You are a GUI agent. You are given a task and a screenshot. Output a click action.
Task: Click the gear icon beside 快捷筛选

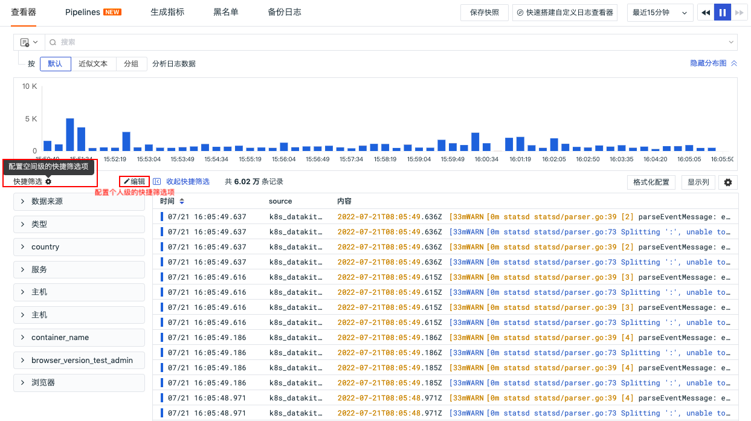48,181
